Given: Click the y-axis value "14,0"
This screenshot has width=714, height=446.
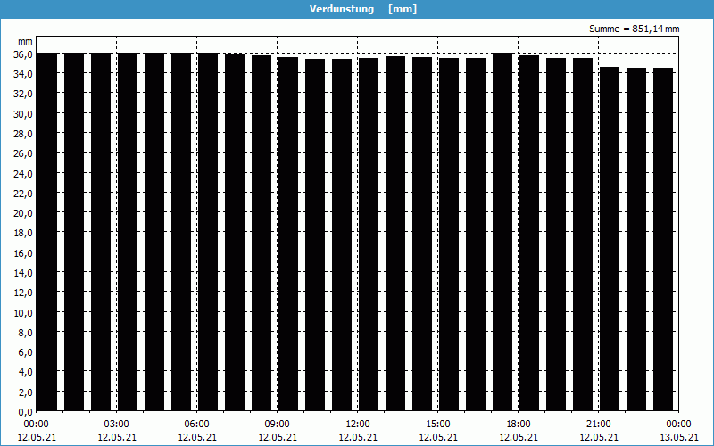Looking at the screenshot, I should [x=23, y=273].
